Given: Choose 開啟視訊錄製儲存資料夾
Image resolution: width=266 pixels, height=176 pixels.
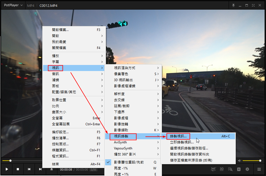Looking at the screenshot, I should point(198,154).
